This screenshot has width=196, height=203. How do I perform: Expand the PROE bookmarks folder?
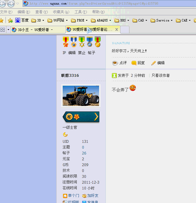[79, 21]
